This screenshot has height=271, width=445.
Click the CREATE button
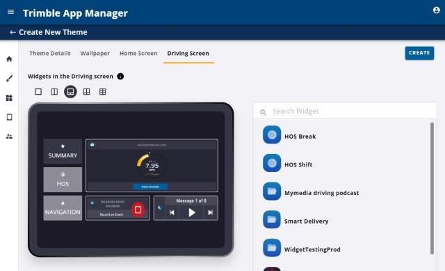coord(419,53)
